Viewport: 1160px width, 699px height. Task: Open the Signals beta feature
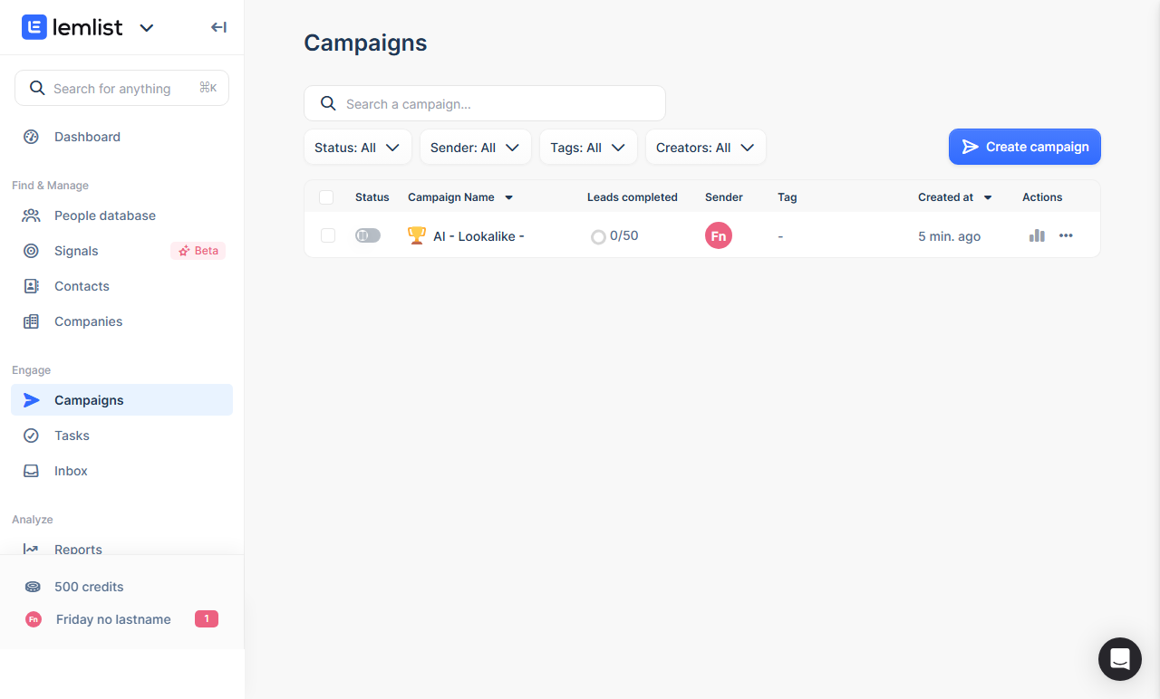(76, 250)
